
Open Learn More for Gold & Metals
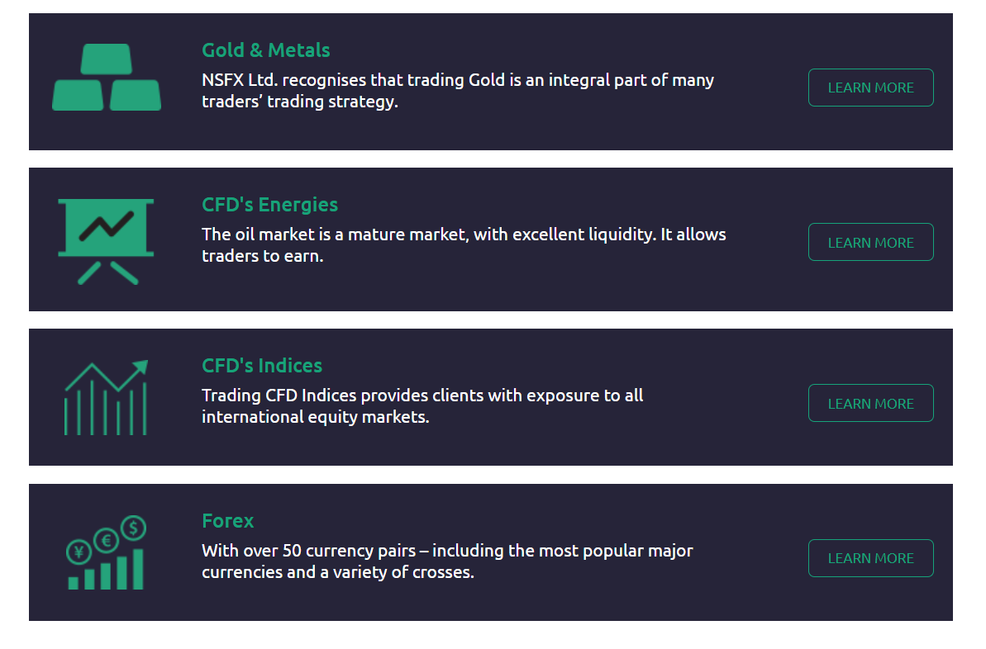(871, 88)
